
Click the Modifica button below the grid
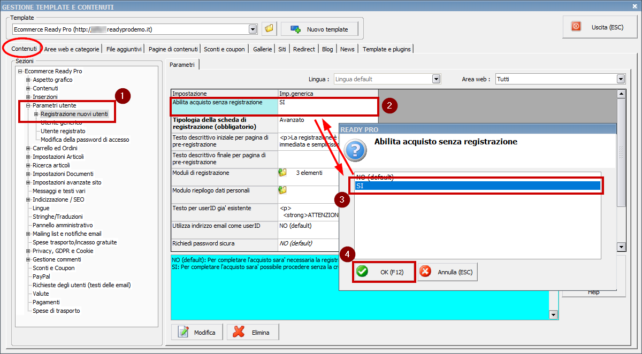coord(197,332)
